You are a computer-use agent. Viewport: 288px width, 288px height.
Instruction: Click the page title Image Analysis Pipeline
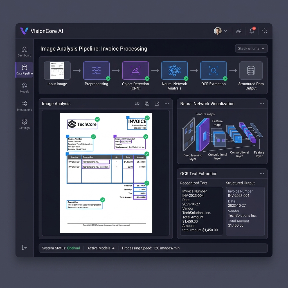(x=94, y=49)
